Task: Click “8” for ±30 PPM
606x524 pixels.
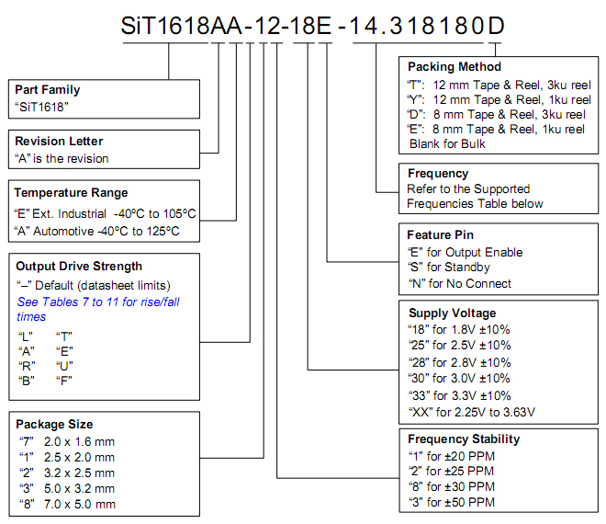Action: (452, 486)
